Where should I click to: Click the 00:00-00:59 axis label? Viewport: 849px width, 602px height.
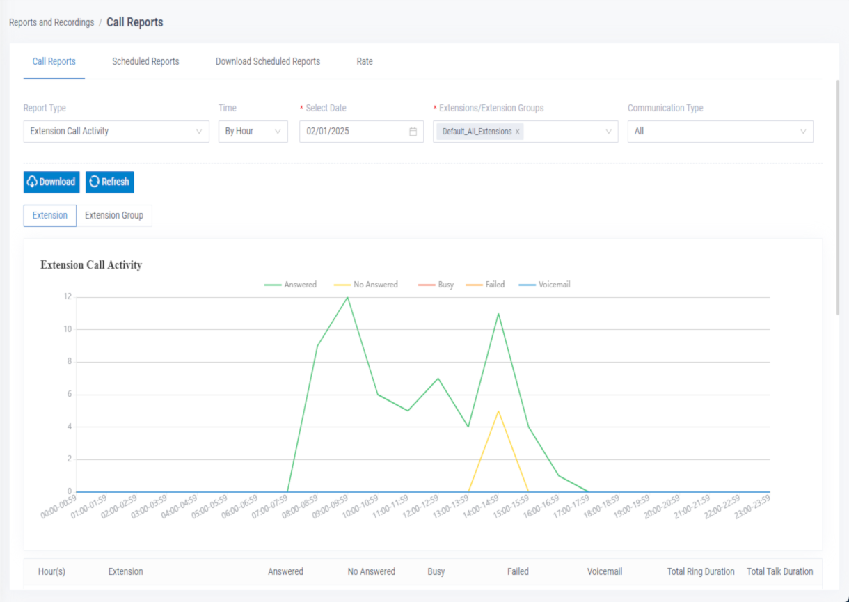(x=60, y=507)
